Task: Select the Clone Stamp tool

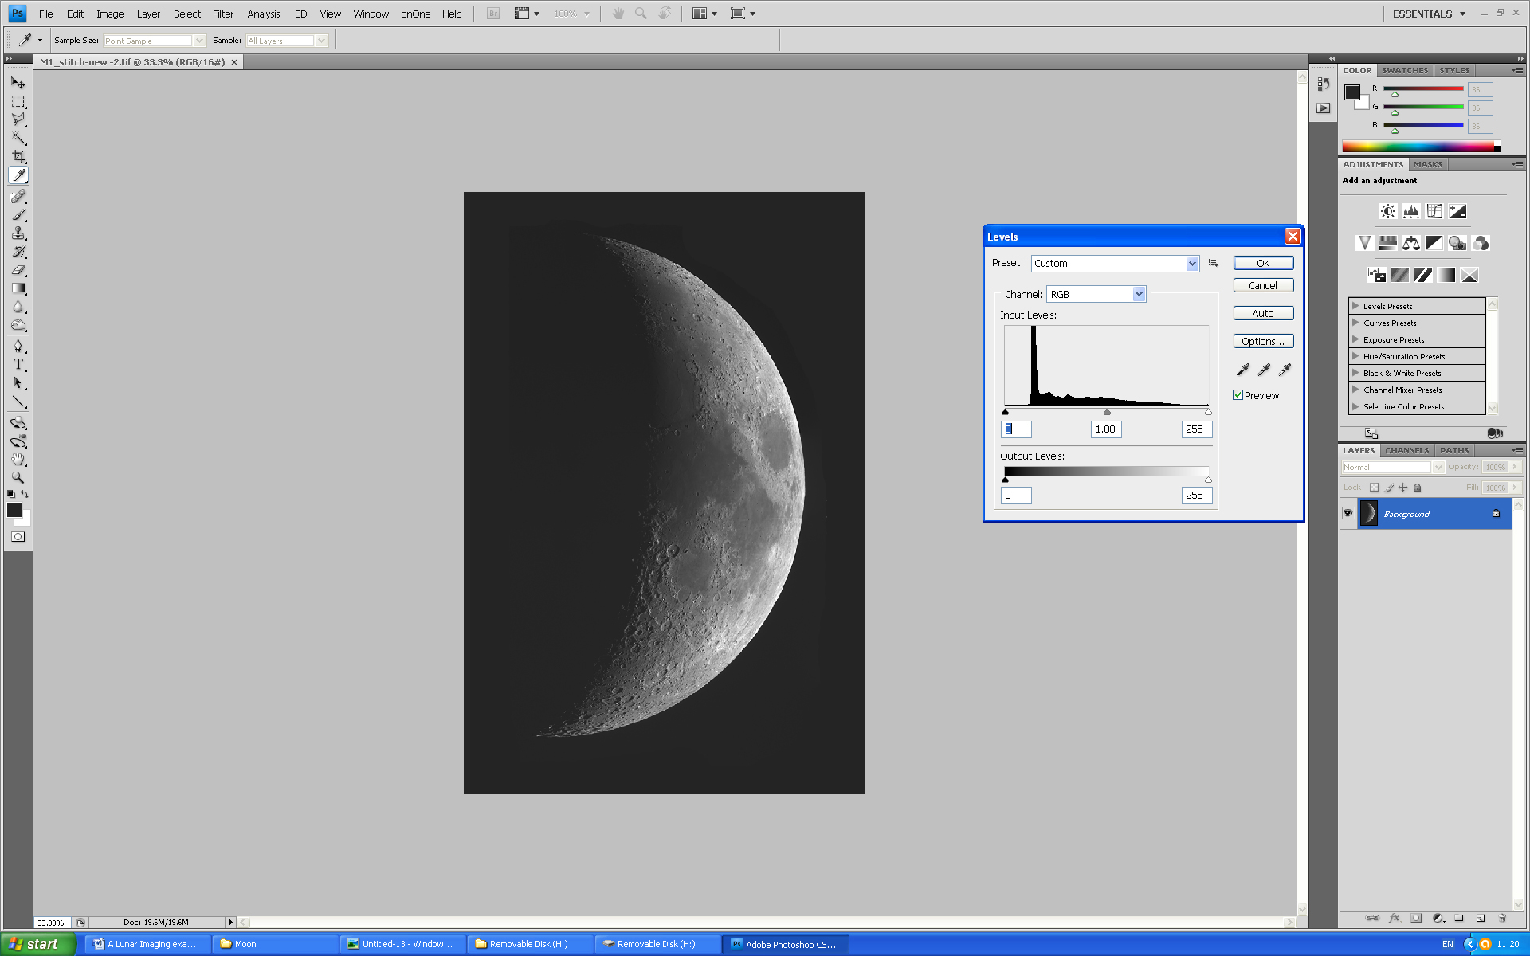Action: [18, 233]
